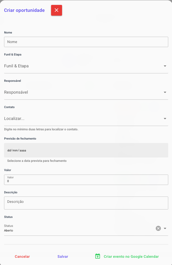This screenshot has width=172, height=265.
Task: Click into the Descrição text area
Action: (86, 203)
